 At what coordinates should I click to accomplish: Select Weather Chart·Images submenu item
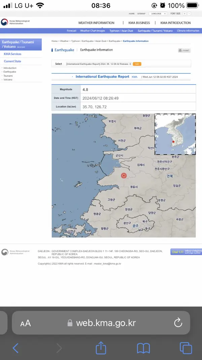[92, 31]
